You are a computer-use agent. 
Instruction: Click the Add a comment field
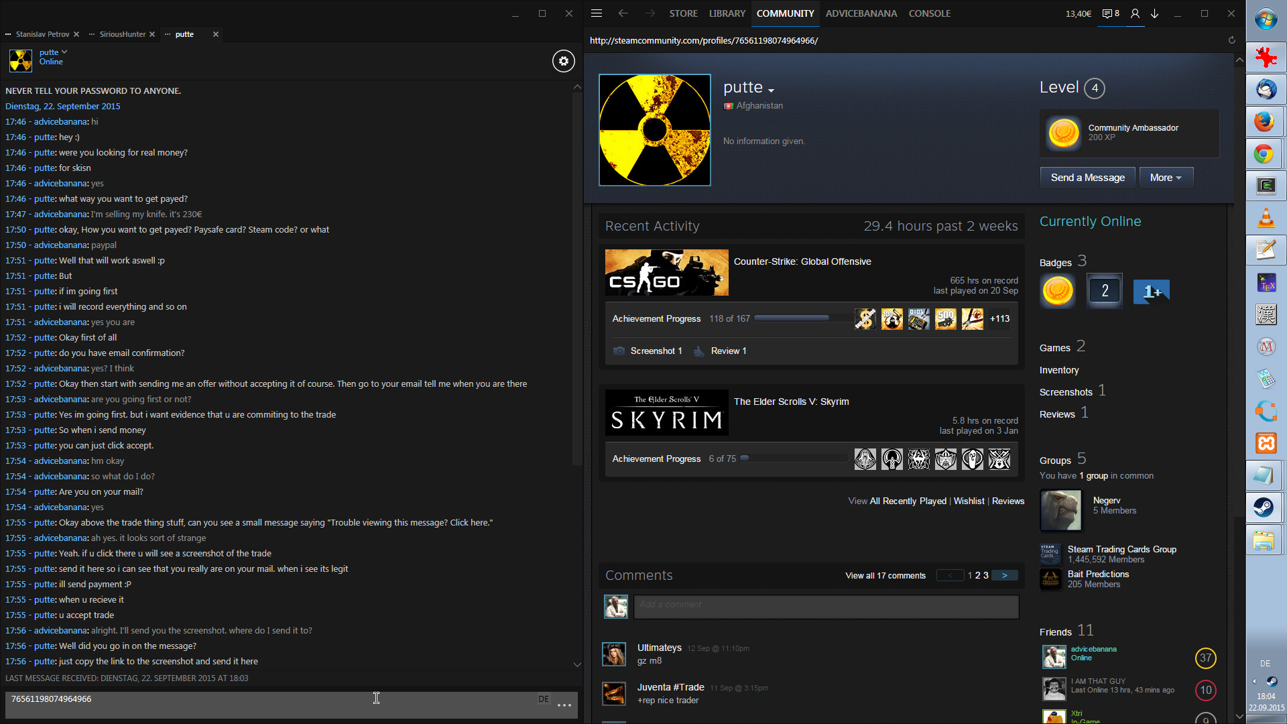tap(826, 607)
